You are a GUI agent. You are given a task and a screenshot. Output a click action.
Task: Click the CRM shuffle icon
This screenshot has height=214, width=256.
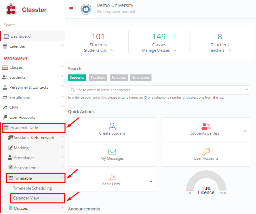[5, 107]
